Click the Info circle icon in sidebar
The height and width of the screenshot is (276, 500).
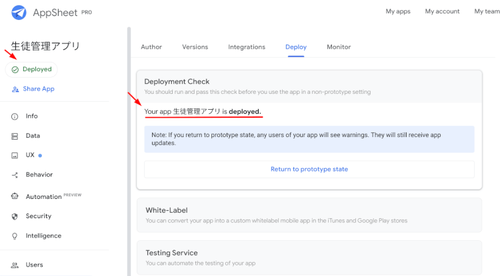[15, 116]
